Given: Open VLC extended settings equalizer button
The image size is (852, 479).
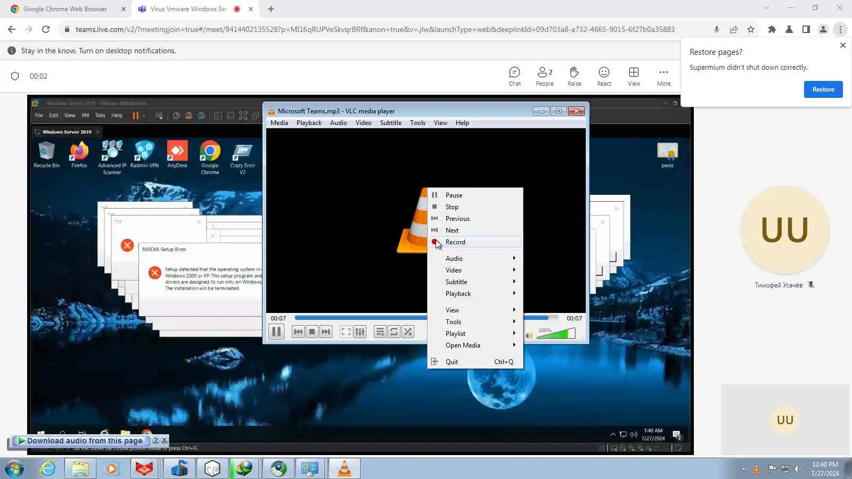Looking at the screenshot, I should pos(360,332).
